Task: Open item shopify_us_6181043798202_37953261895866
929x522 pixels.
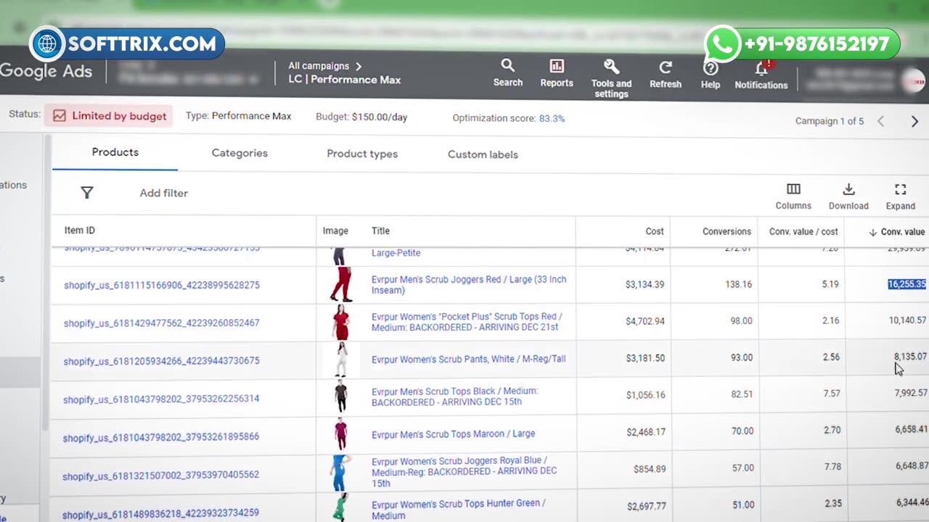Action: pyautogui.click(x=160, y=437)
